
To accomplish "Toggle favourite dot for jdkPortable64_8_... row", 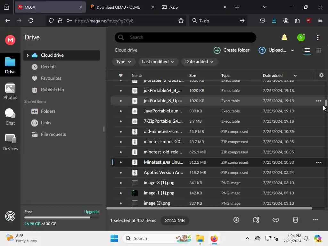I will 121,91.
